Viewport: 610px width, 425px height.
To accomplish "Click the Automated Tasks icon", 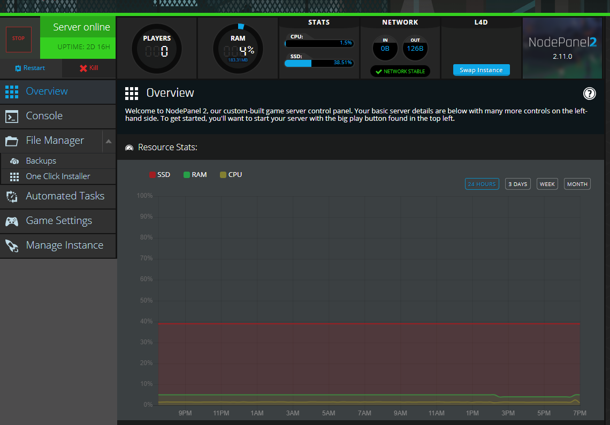I will 12,196.
